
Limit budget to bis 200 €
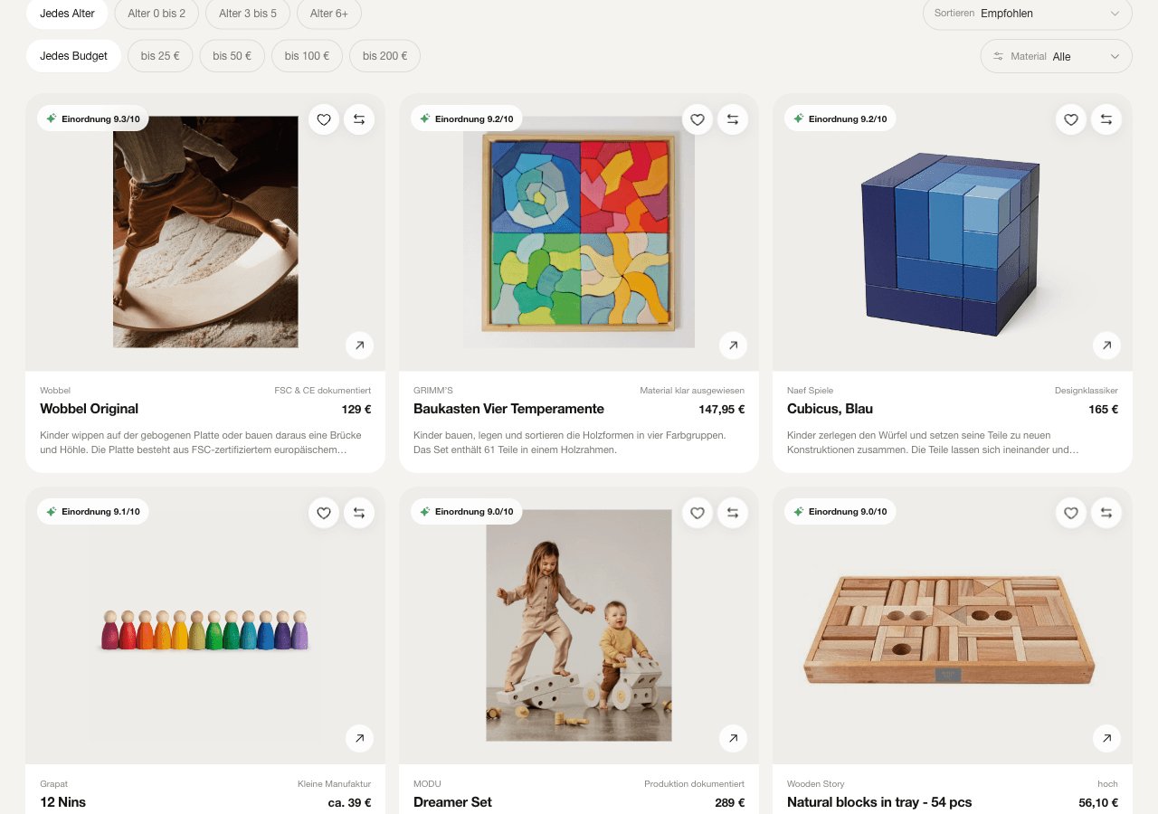point(384,56)
